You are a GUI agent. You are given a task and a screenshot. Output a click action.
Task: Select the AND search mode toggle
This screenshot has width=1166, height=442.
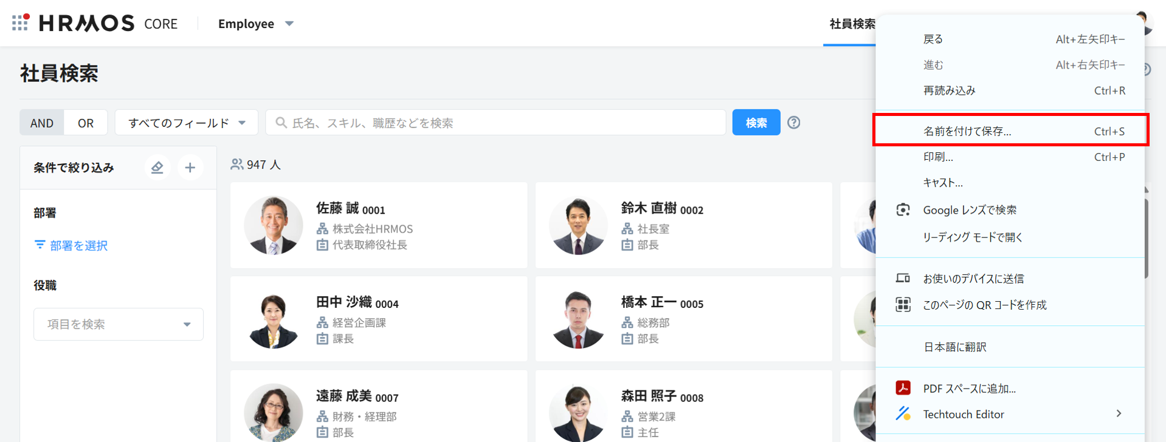(42, 123)
